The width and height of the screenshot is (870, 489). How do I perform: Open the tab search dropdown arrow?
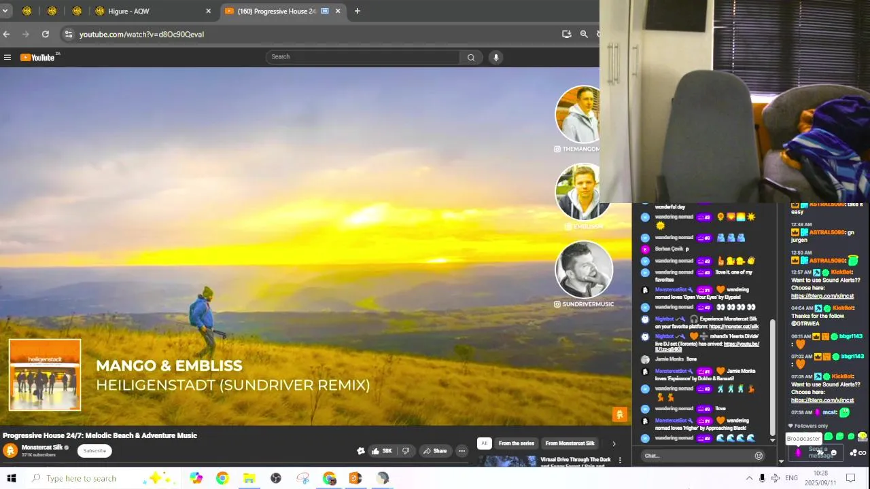5,11
